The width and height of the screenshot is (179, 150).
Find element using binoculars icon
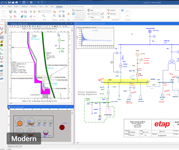click(17, 2)
